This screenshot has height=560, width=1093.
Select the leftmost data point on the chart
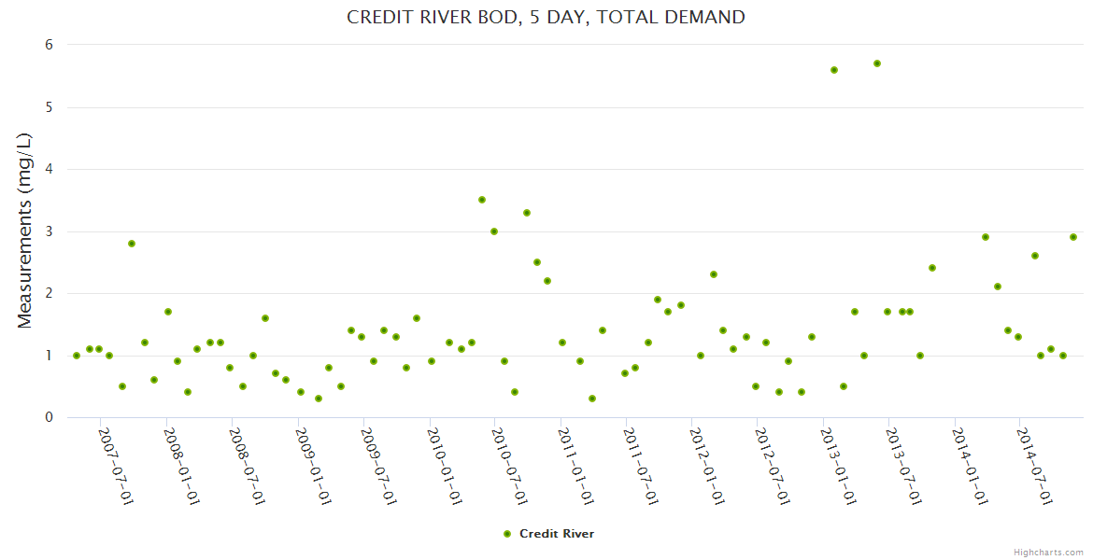(77, 356)
